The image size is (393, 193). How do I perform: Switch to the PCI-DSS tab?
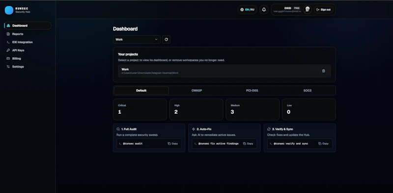click(252, 91)
